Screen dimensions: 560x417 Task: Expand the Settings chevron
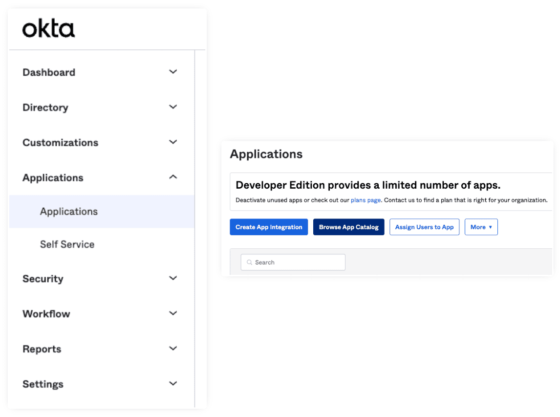pos(173,384)
